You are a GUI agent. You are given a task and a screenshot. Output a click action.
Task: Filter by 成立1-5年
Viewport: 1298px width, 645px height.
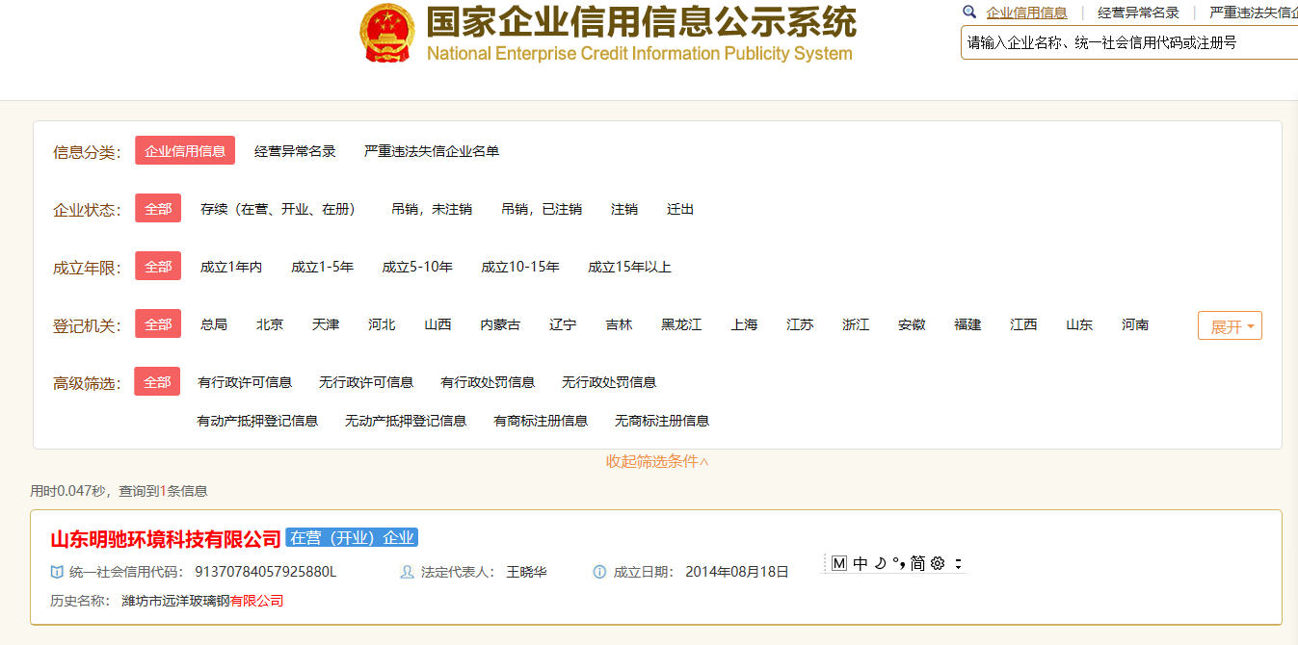point(323,267)
